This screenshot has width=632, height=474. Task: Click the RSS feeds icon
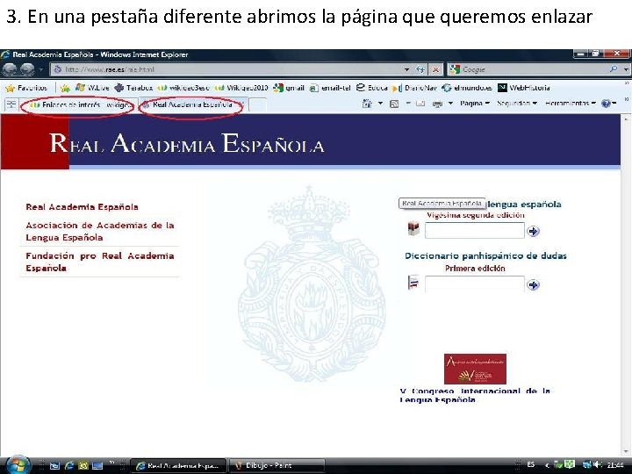point(394,104)
